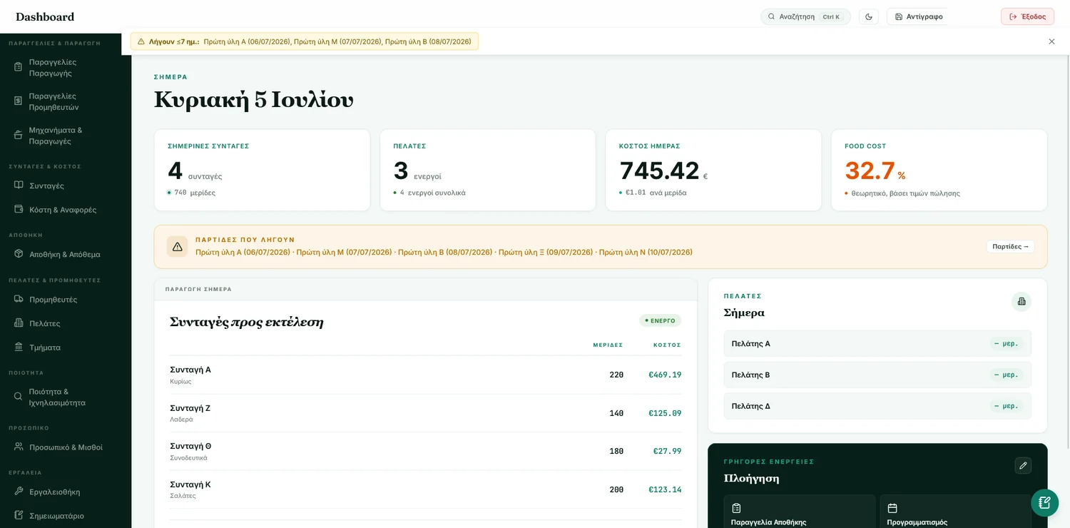Click the Παρτίδες → button
This screenshot has height=528, width=1070.
click(1010, 246)
